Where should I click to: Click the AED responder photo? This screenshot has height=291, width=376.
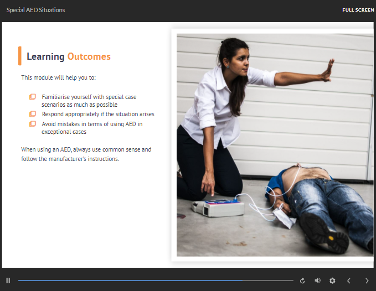tap(275, 145)
